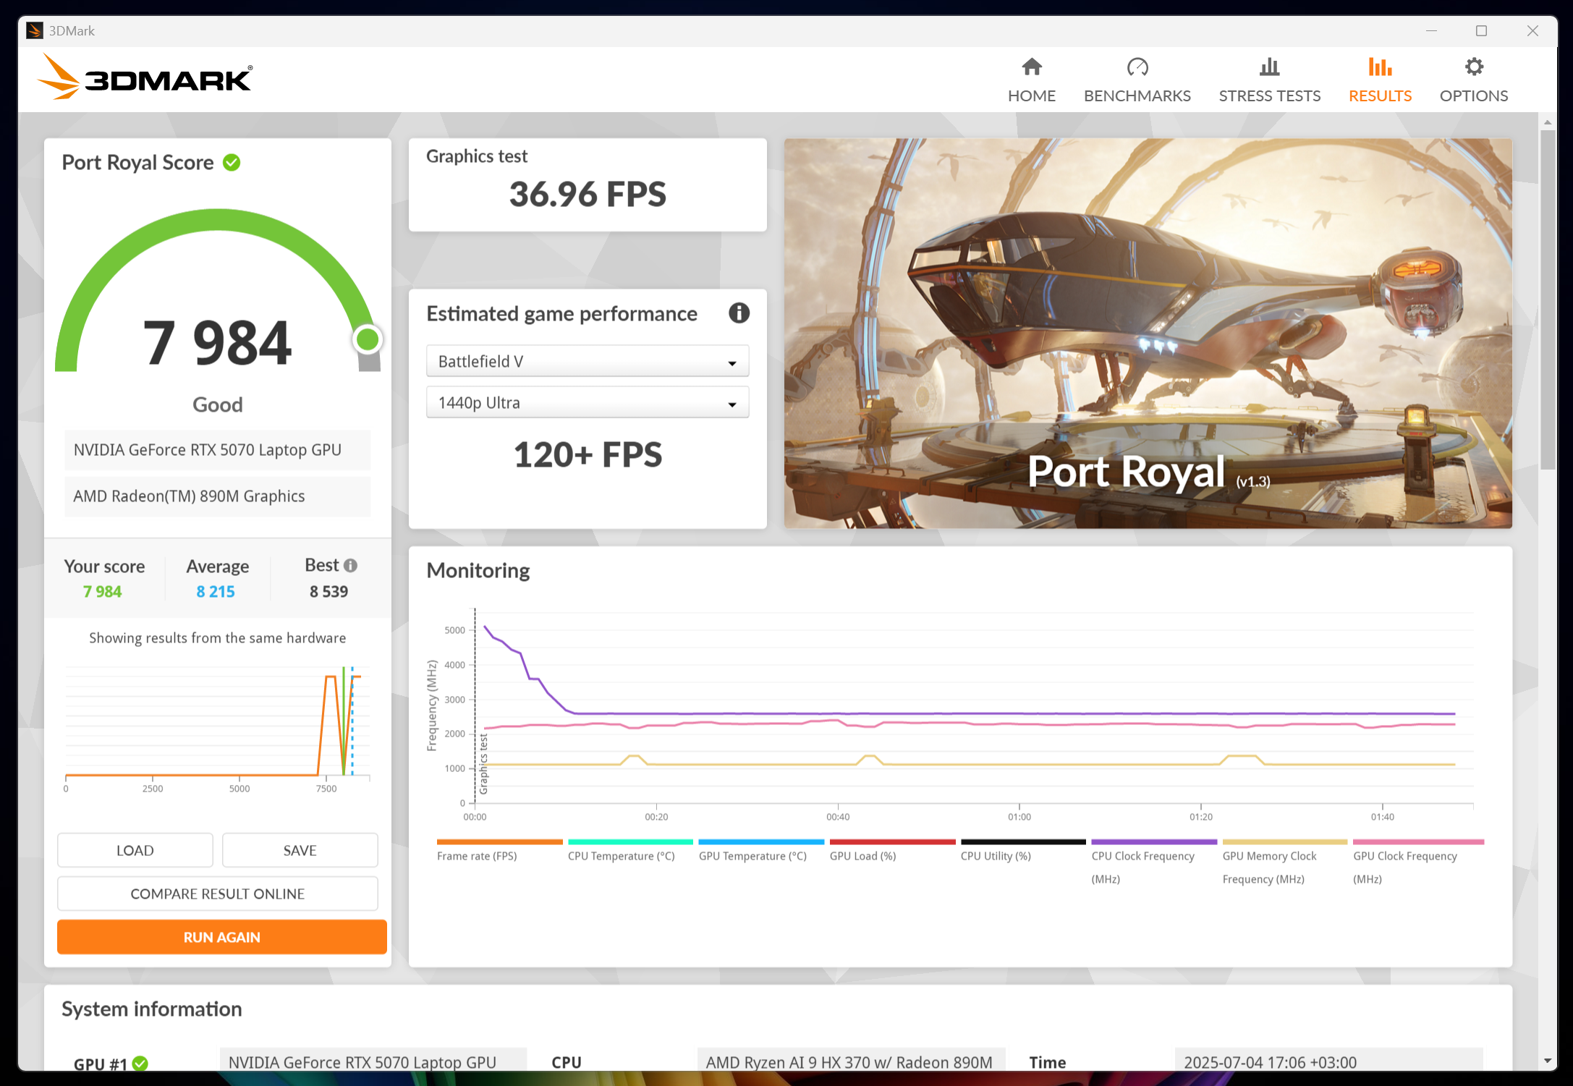Click the 3DMark logo in header
The image size is (1573, 1086).
tap(145, 77)
